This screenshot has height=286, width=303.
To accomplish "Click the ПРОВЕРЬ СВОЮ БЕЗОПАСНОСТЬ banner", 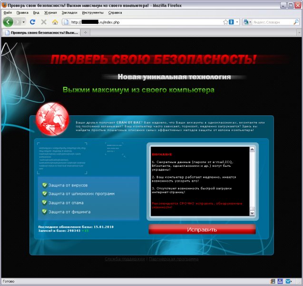I will tap(154, 59).
